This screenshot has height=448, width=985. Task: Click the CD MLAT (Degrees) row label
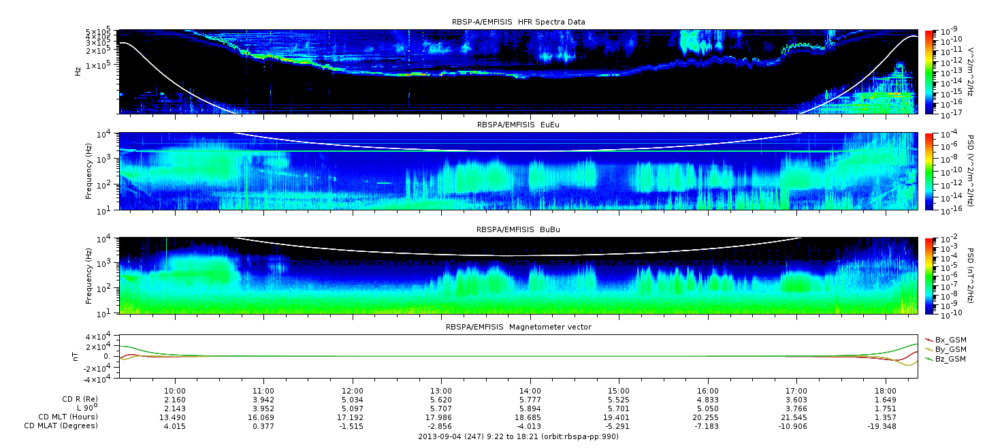tap(63, 426)
